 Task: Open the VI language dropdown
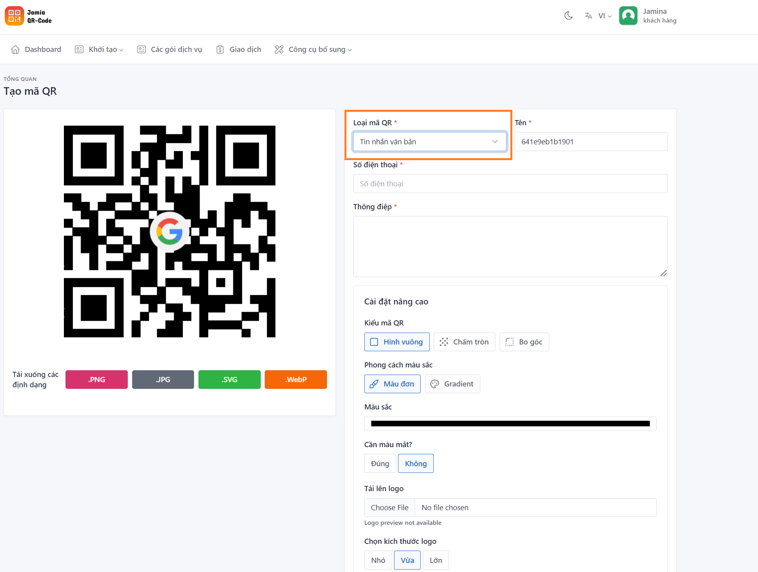point(605,16)
